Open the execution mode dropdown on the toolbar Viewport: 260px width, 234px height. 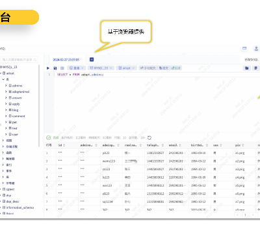[x=77, y=68]
